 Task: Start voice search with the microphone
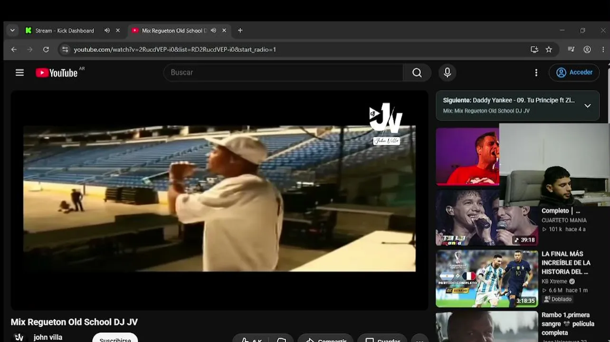[447, 73]
